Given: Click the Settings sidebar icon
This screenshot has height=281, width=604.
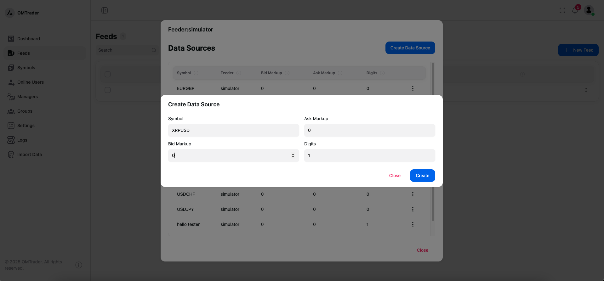Looking at the screenshot, I should pos(11,126).
